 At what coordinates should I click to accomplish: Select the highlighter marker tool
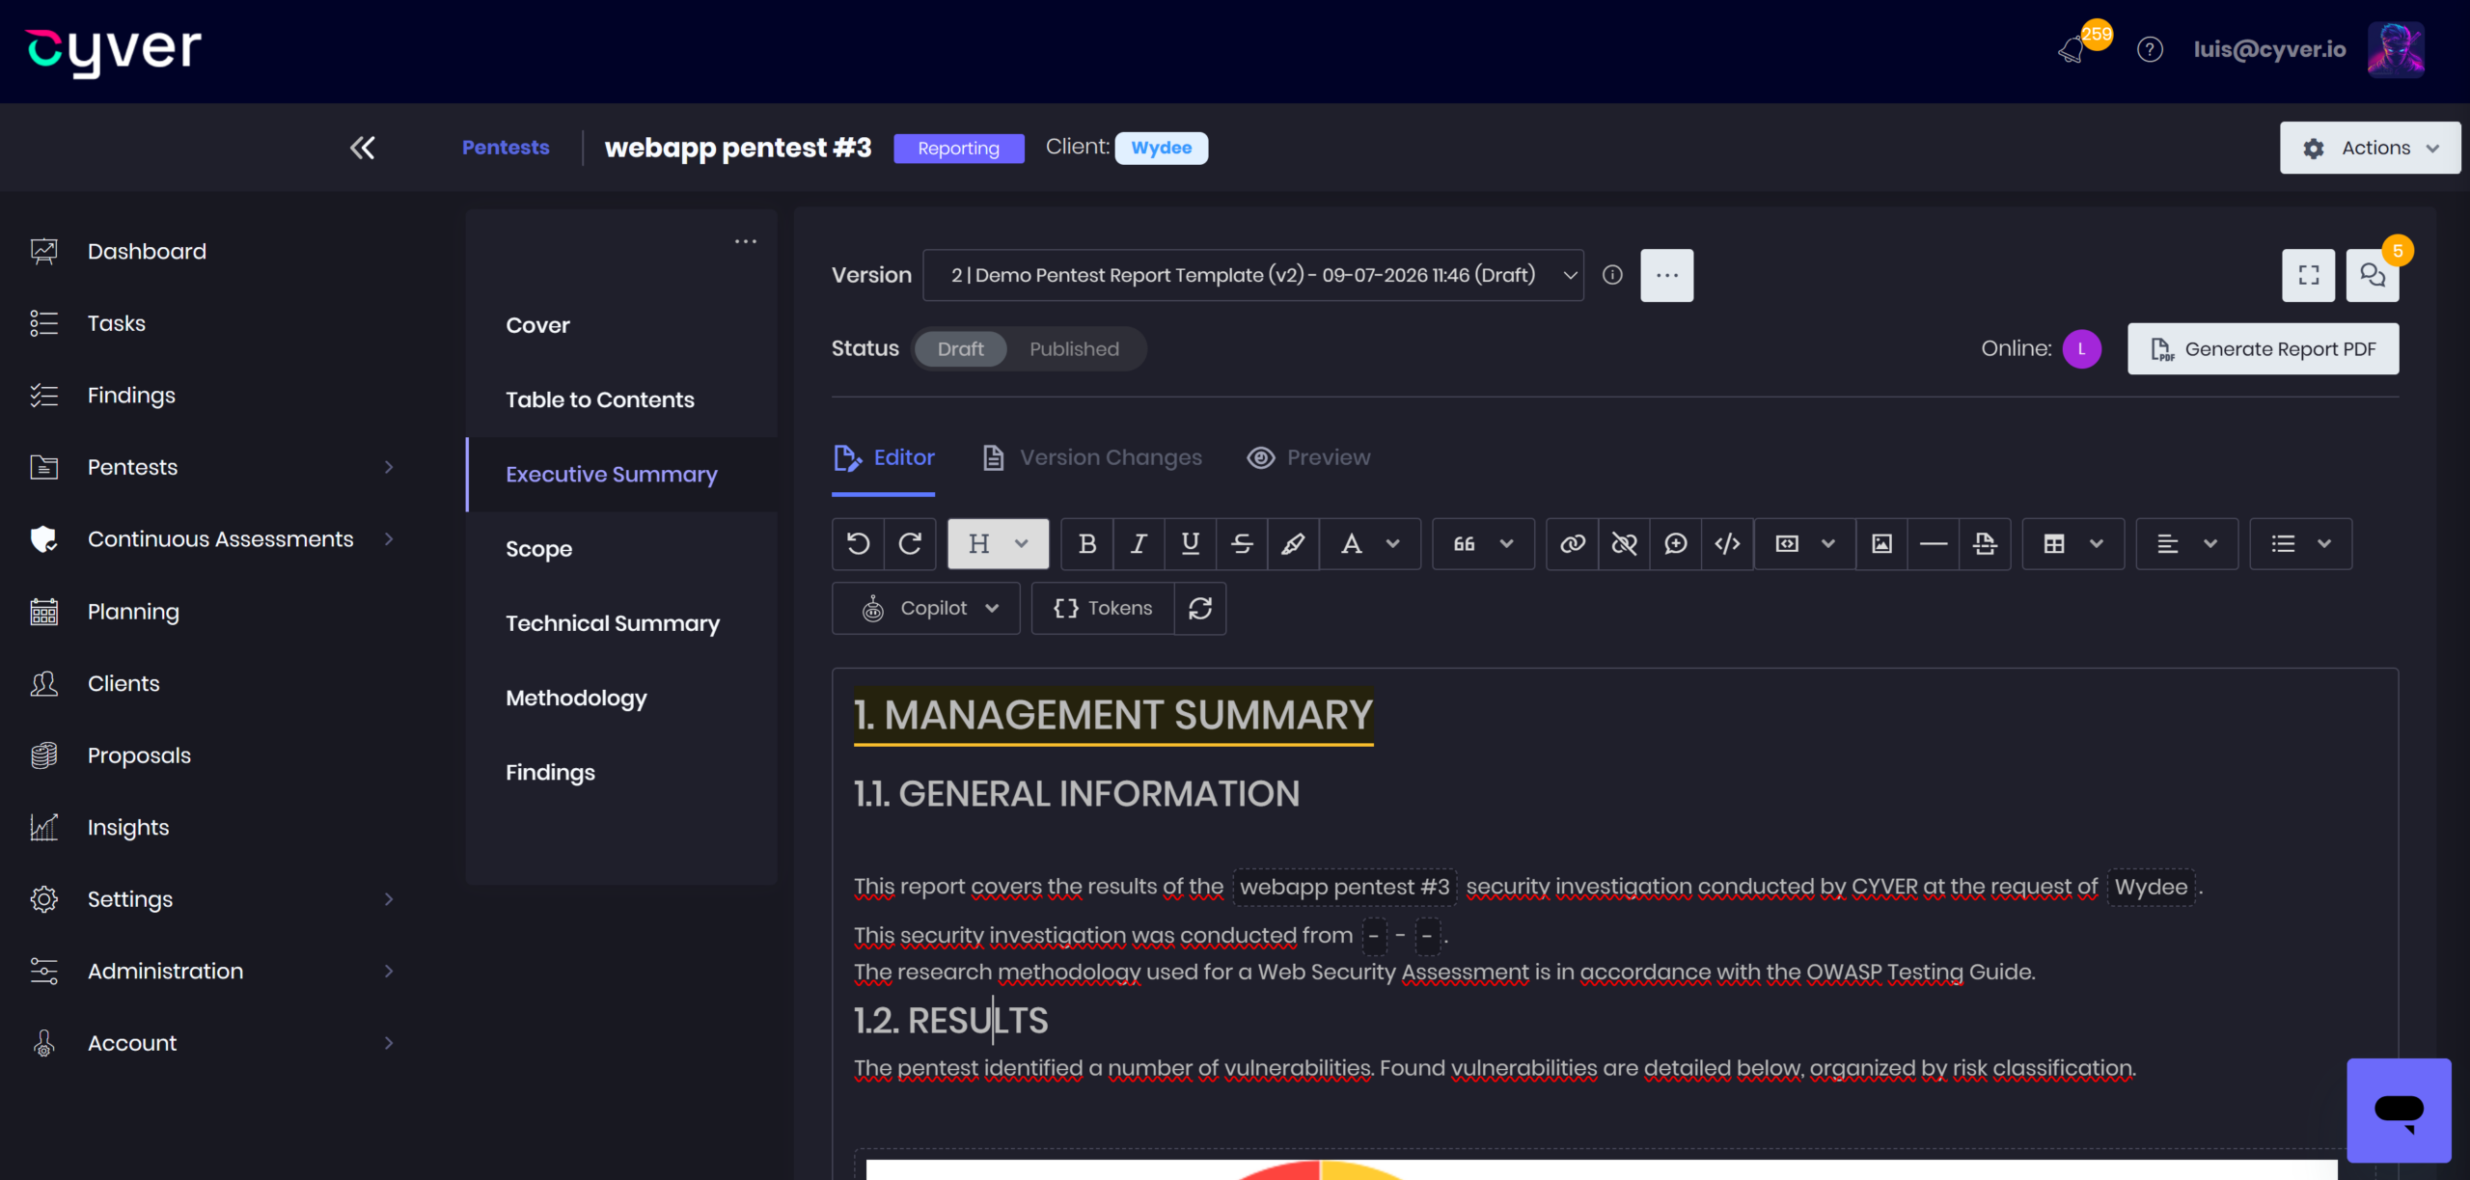[x=1293, y=544]
